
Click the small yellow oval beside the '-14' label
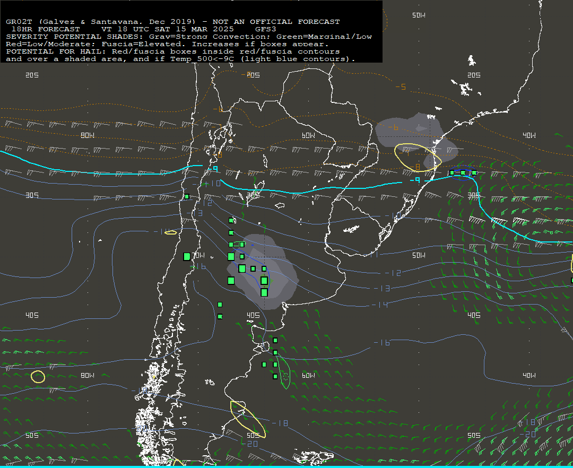click(171, 232)
